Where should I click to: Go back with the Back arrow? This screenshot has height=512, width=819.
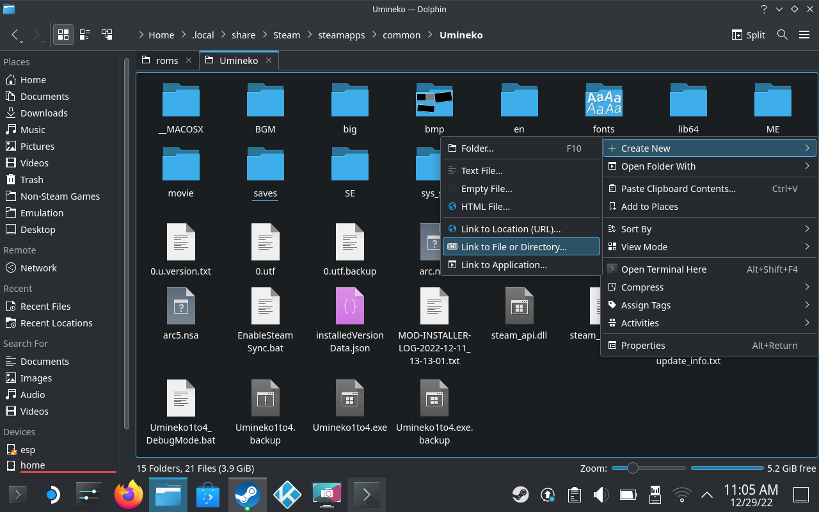coord(15,35)
